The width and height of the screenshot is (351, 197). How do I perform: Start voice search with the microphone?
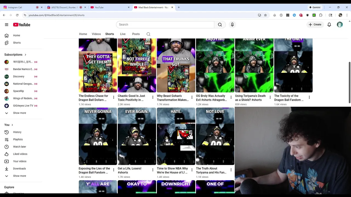(x=232, y=25)
